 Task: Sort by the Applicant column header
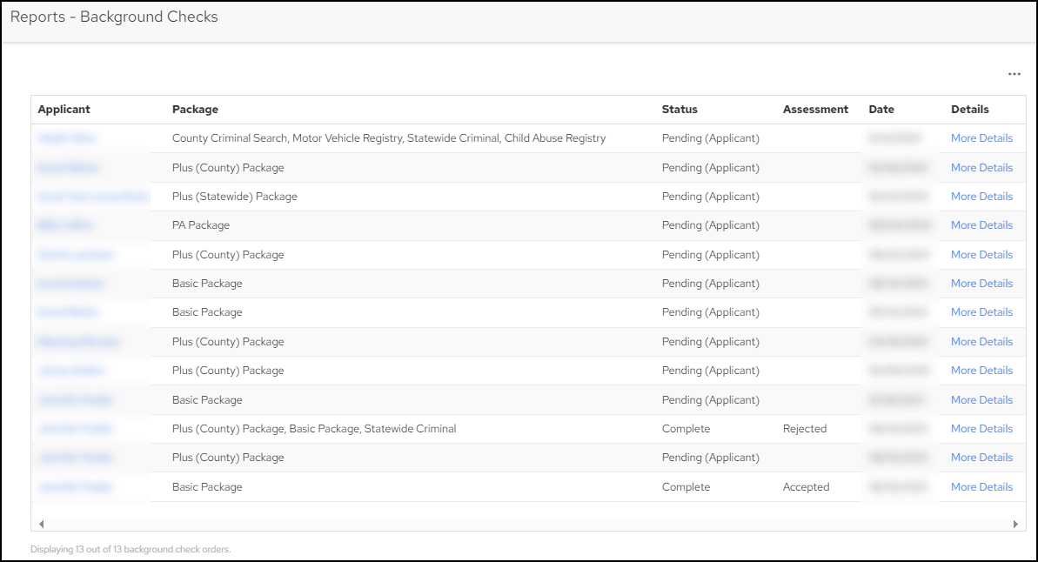(x=64, y=110)
